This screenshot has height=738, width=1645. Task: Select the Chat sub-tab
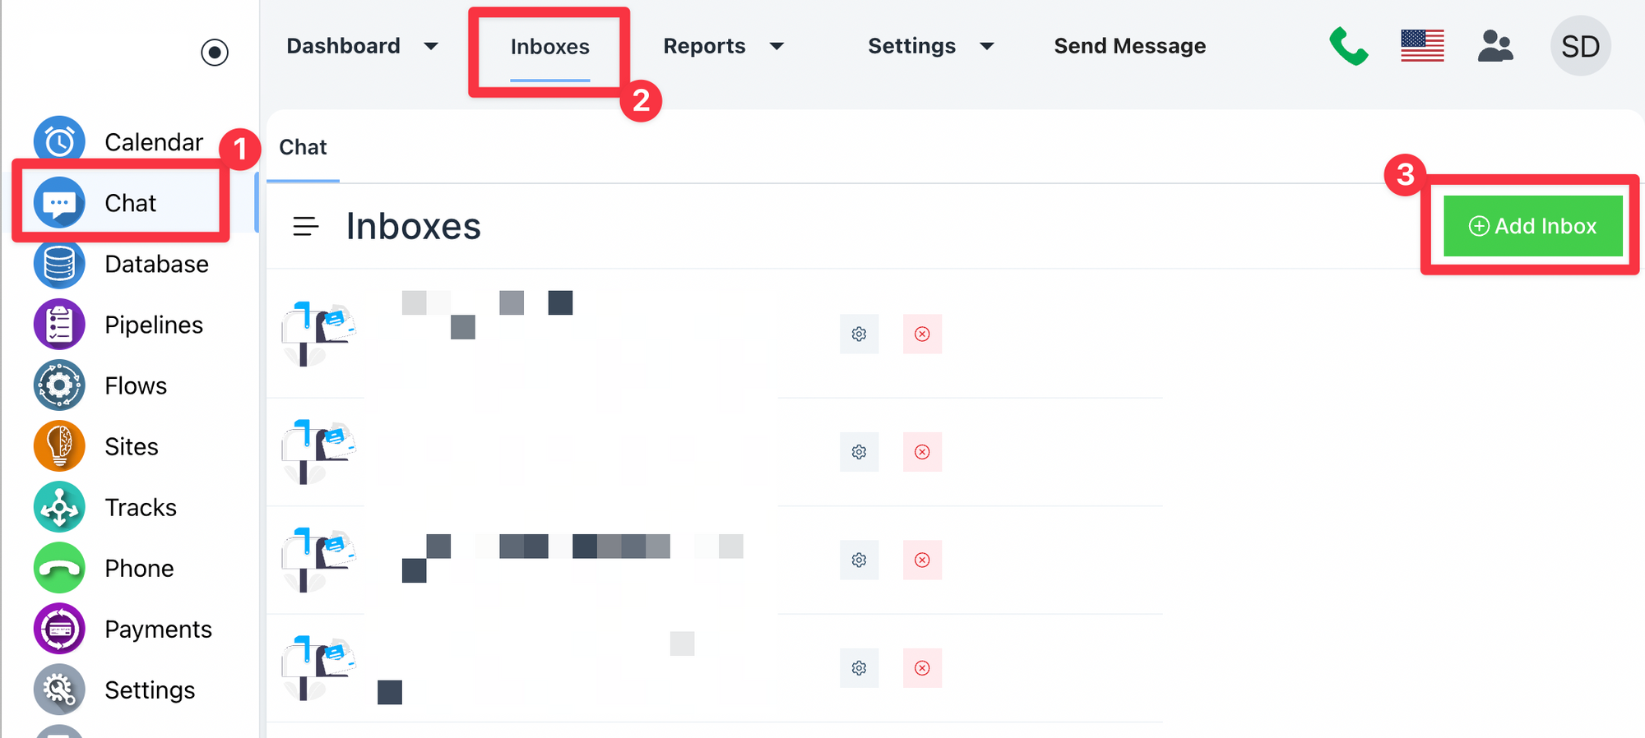point(303,147)
